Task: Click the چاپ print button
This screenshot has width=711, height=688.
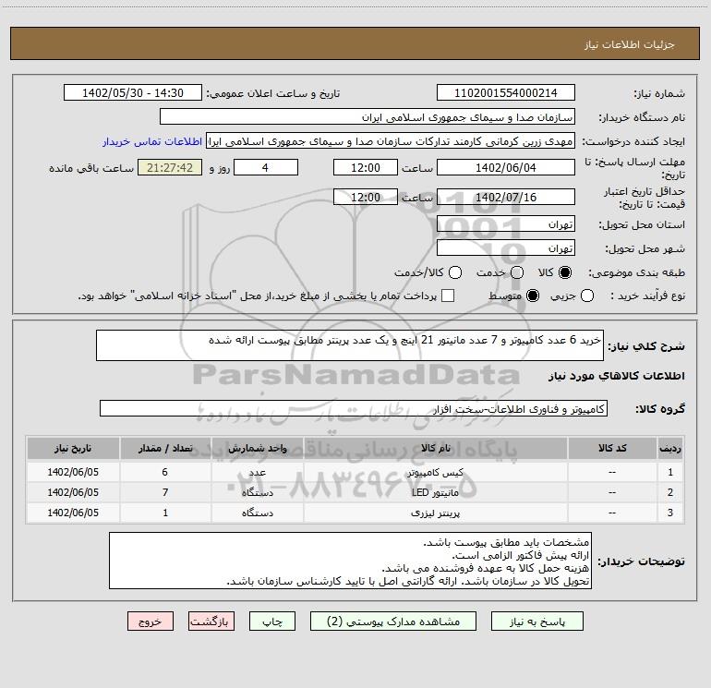Action: point(272,622)
